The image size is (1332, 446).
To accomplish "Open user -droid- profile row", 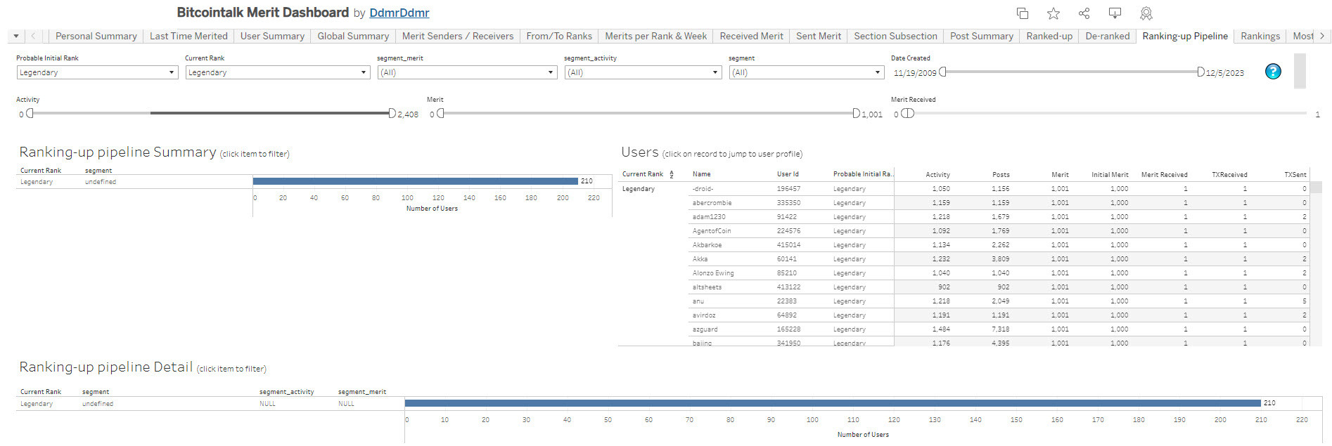I will click(x=999, y=189).
